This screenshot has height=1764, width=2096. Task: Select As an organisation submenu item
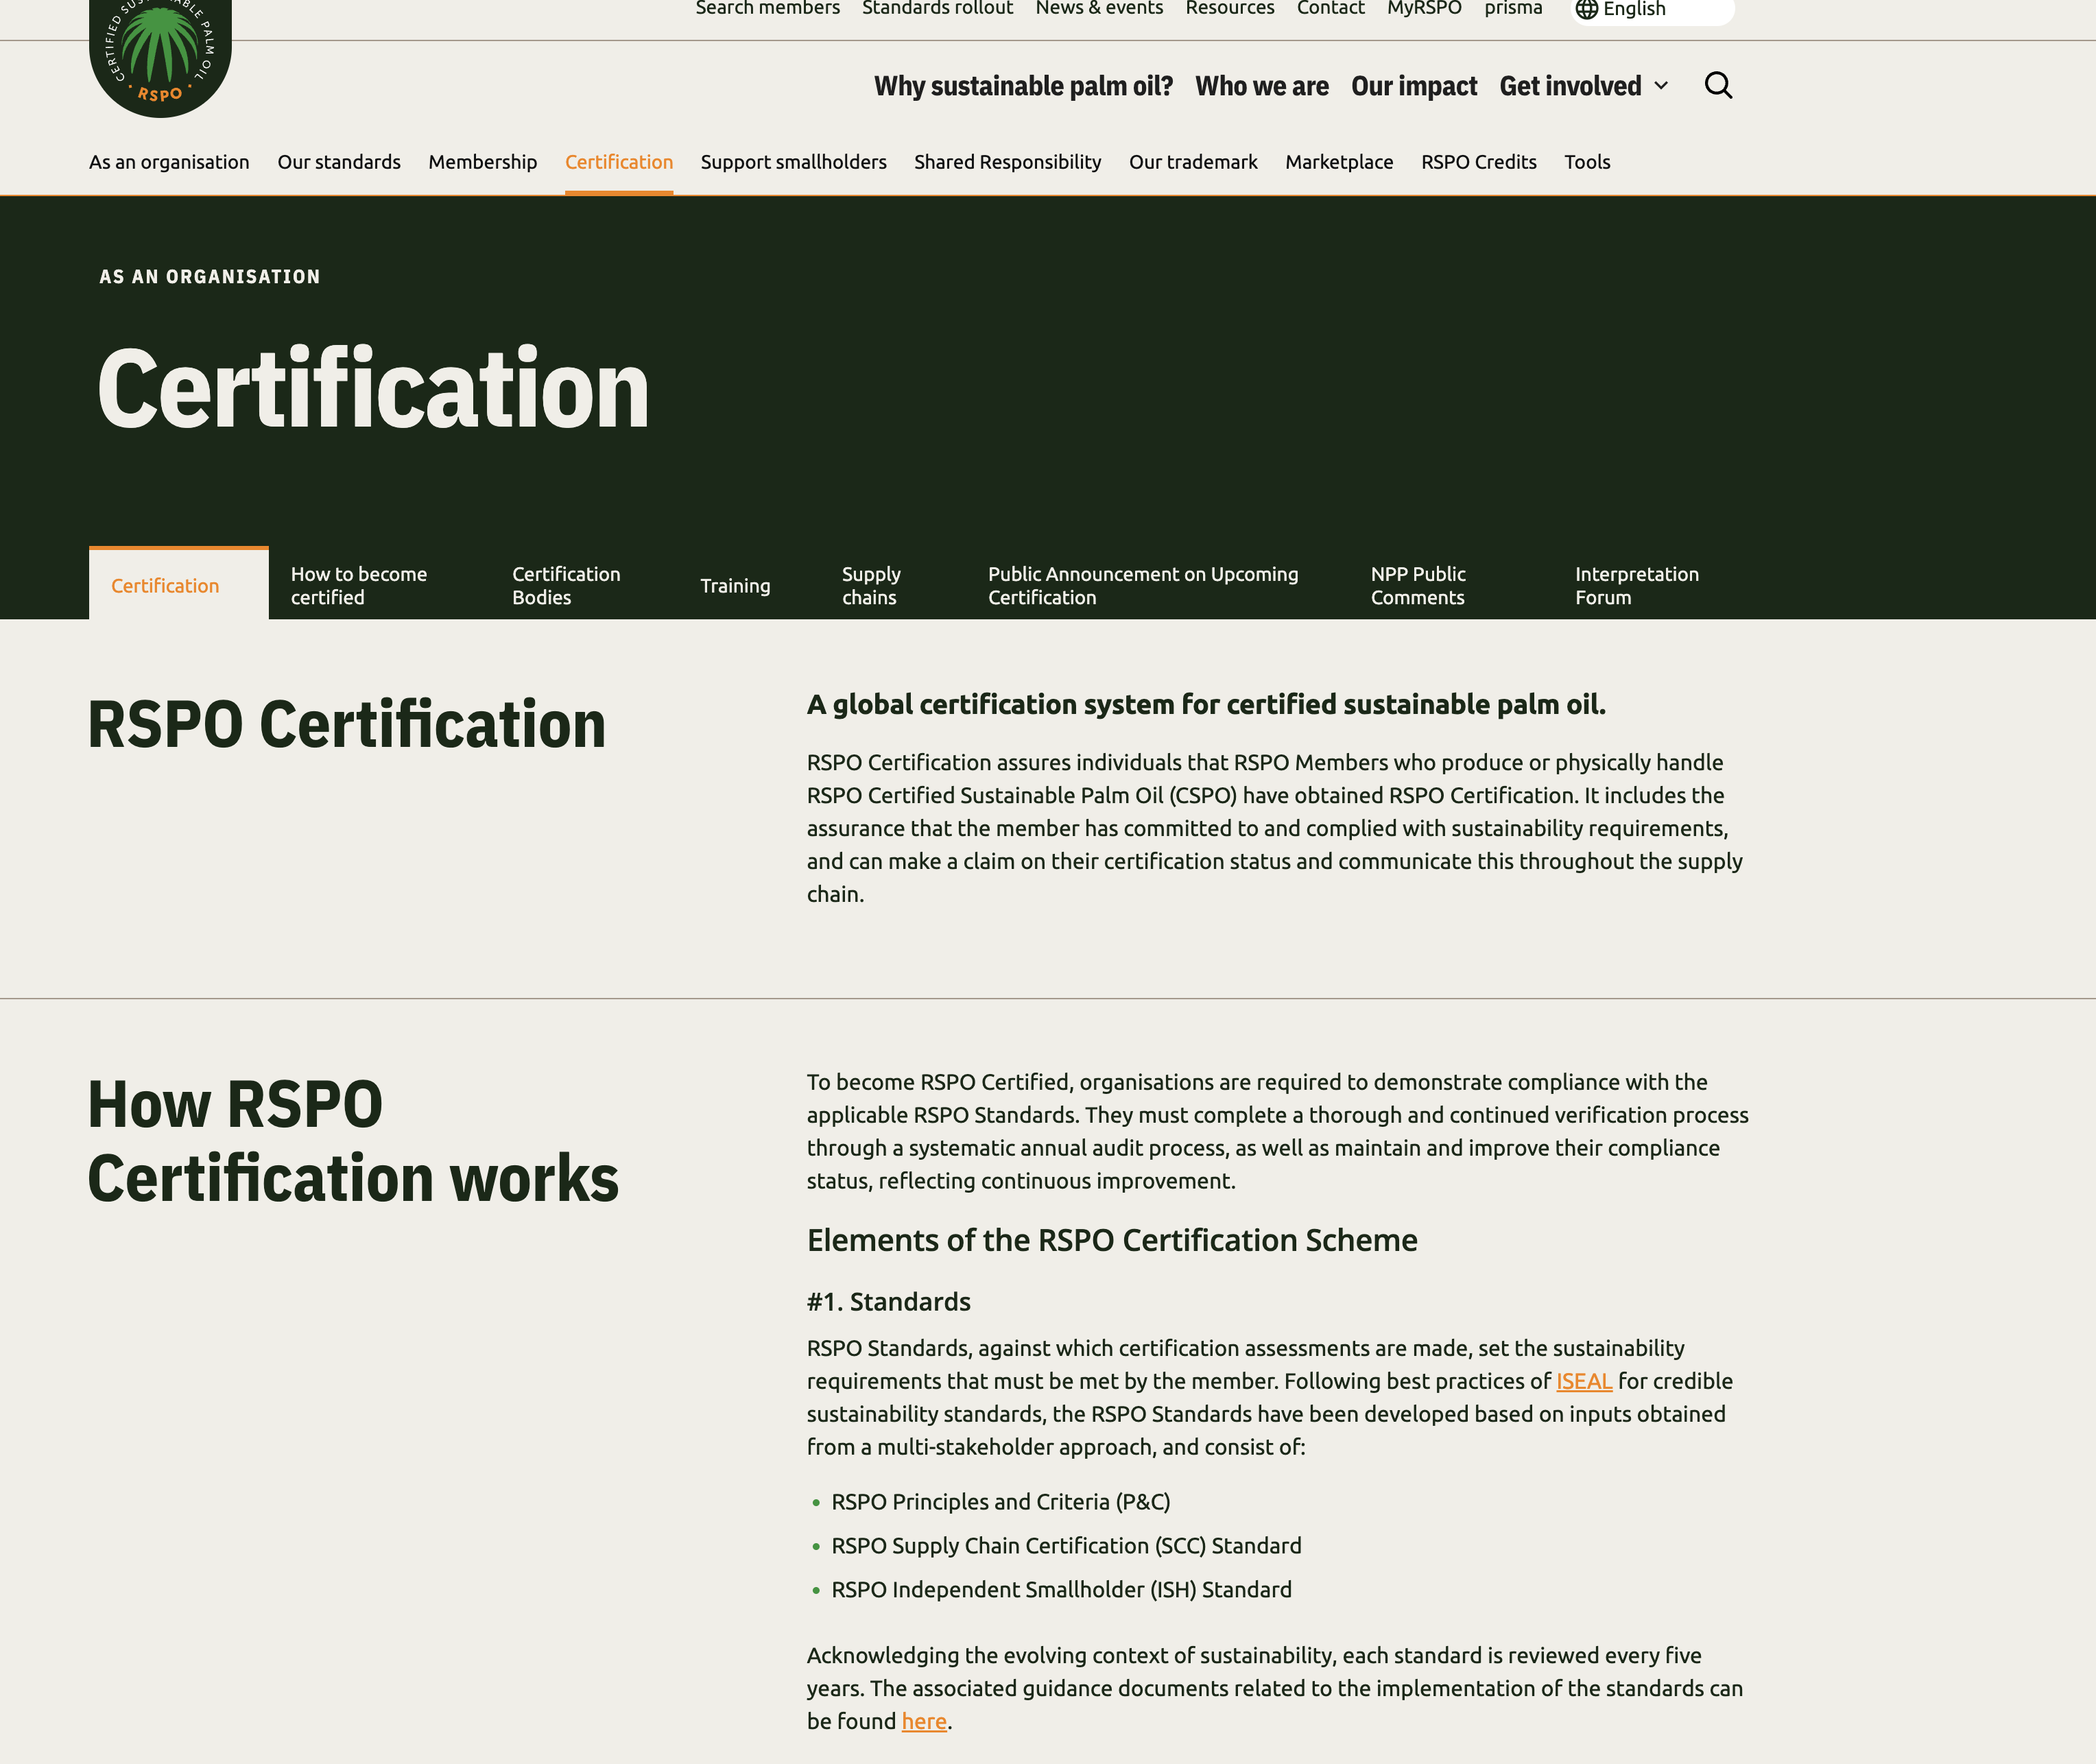pyautogui.click(x=169, y=162)
